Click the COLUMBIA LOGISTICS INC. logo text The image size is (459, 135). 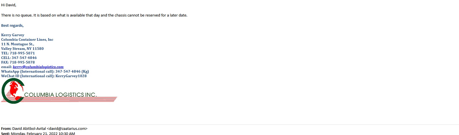[x=60, y=95]
